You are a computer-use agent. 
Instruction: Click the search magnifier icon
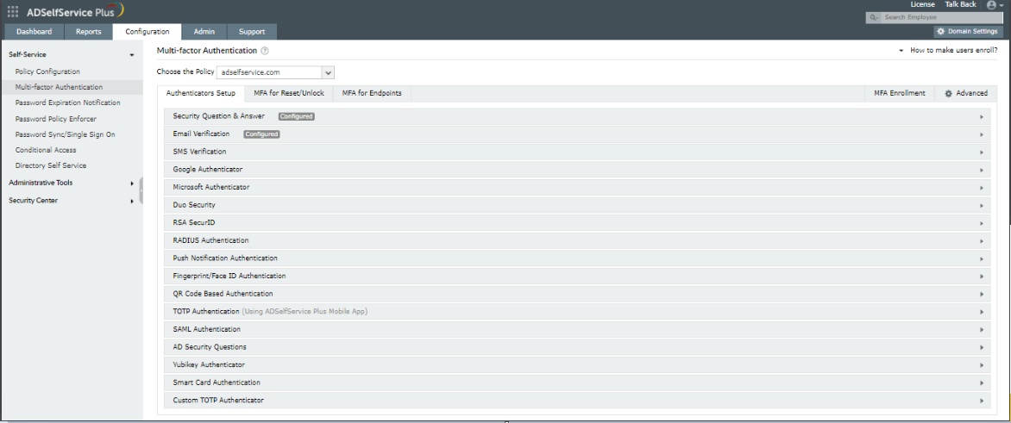click(874, 17)
